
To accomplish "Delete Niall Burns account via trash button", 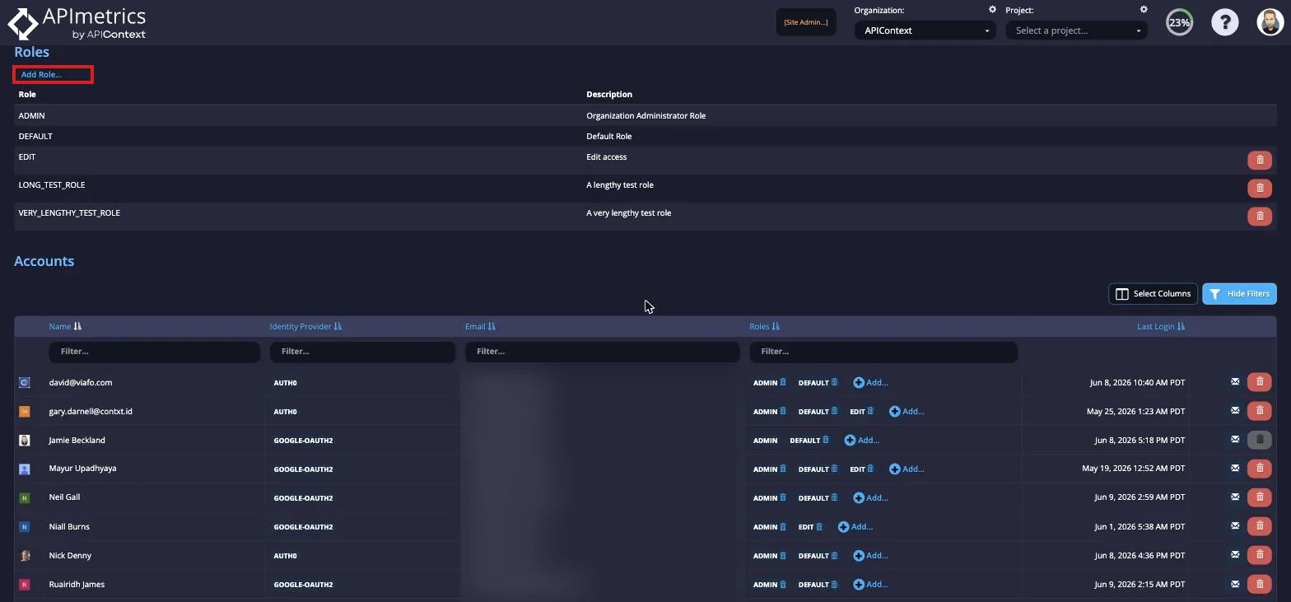I will (1259, 526).
